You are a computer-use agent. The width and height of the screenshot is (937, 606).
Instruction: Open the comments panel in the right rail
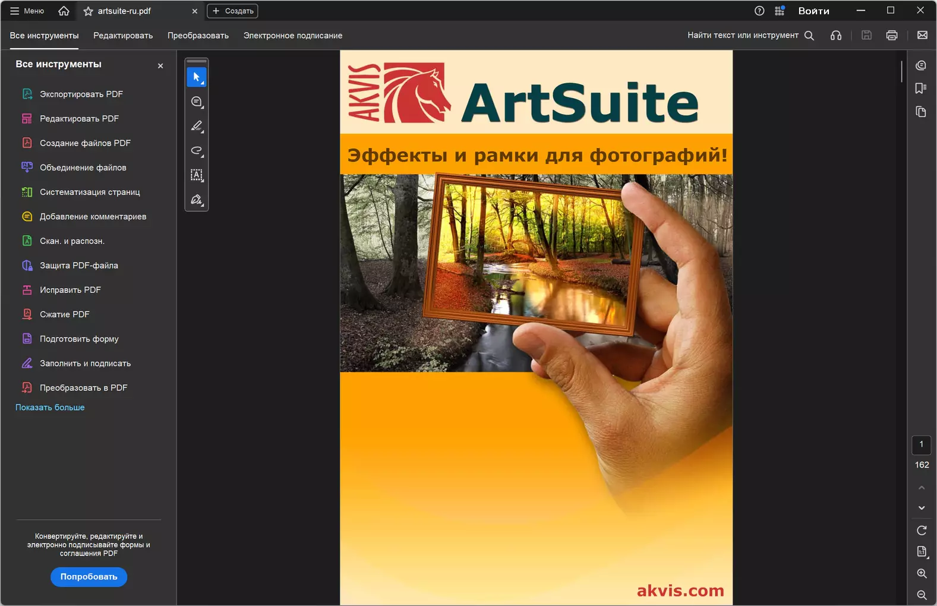coord(921,65)
